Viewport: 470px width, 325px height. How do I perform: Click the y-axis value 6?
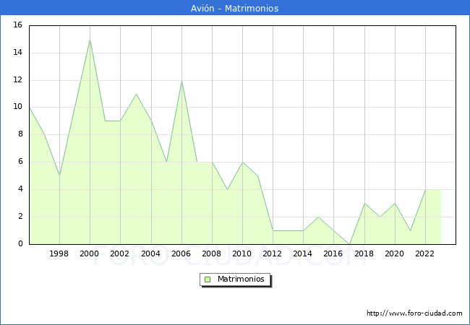pos(20,162)
